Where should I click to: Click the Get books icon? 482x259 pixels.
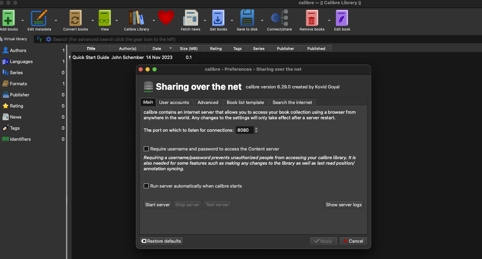[x=218, y=18]
